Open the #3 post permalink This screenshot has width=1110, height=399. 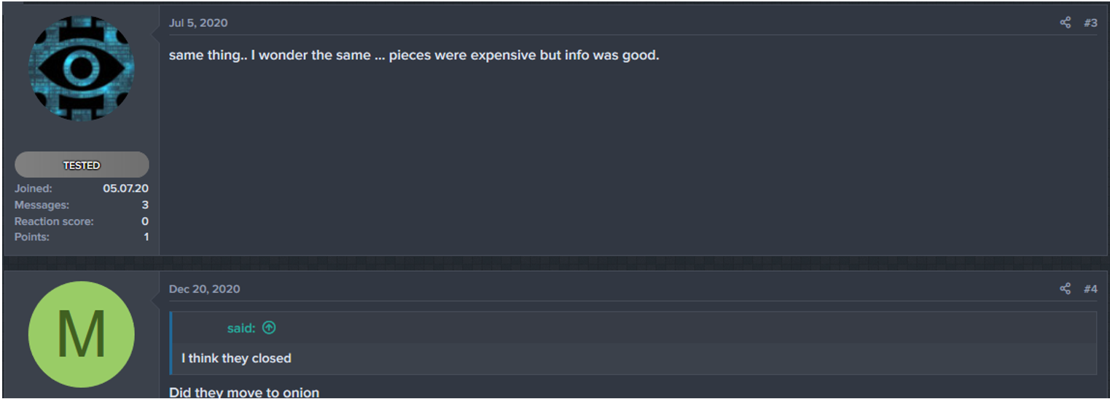1090,23
